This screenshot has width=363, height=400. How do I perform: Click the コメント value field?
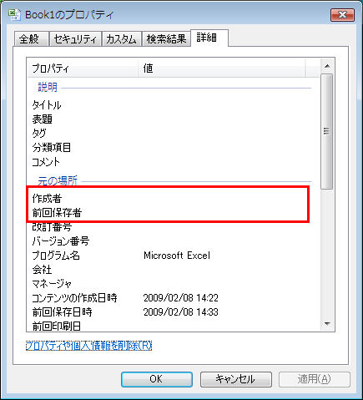pos(227,162)
